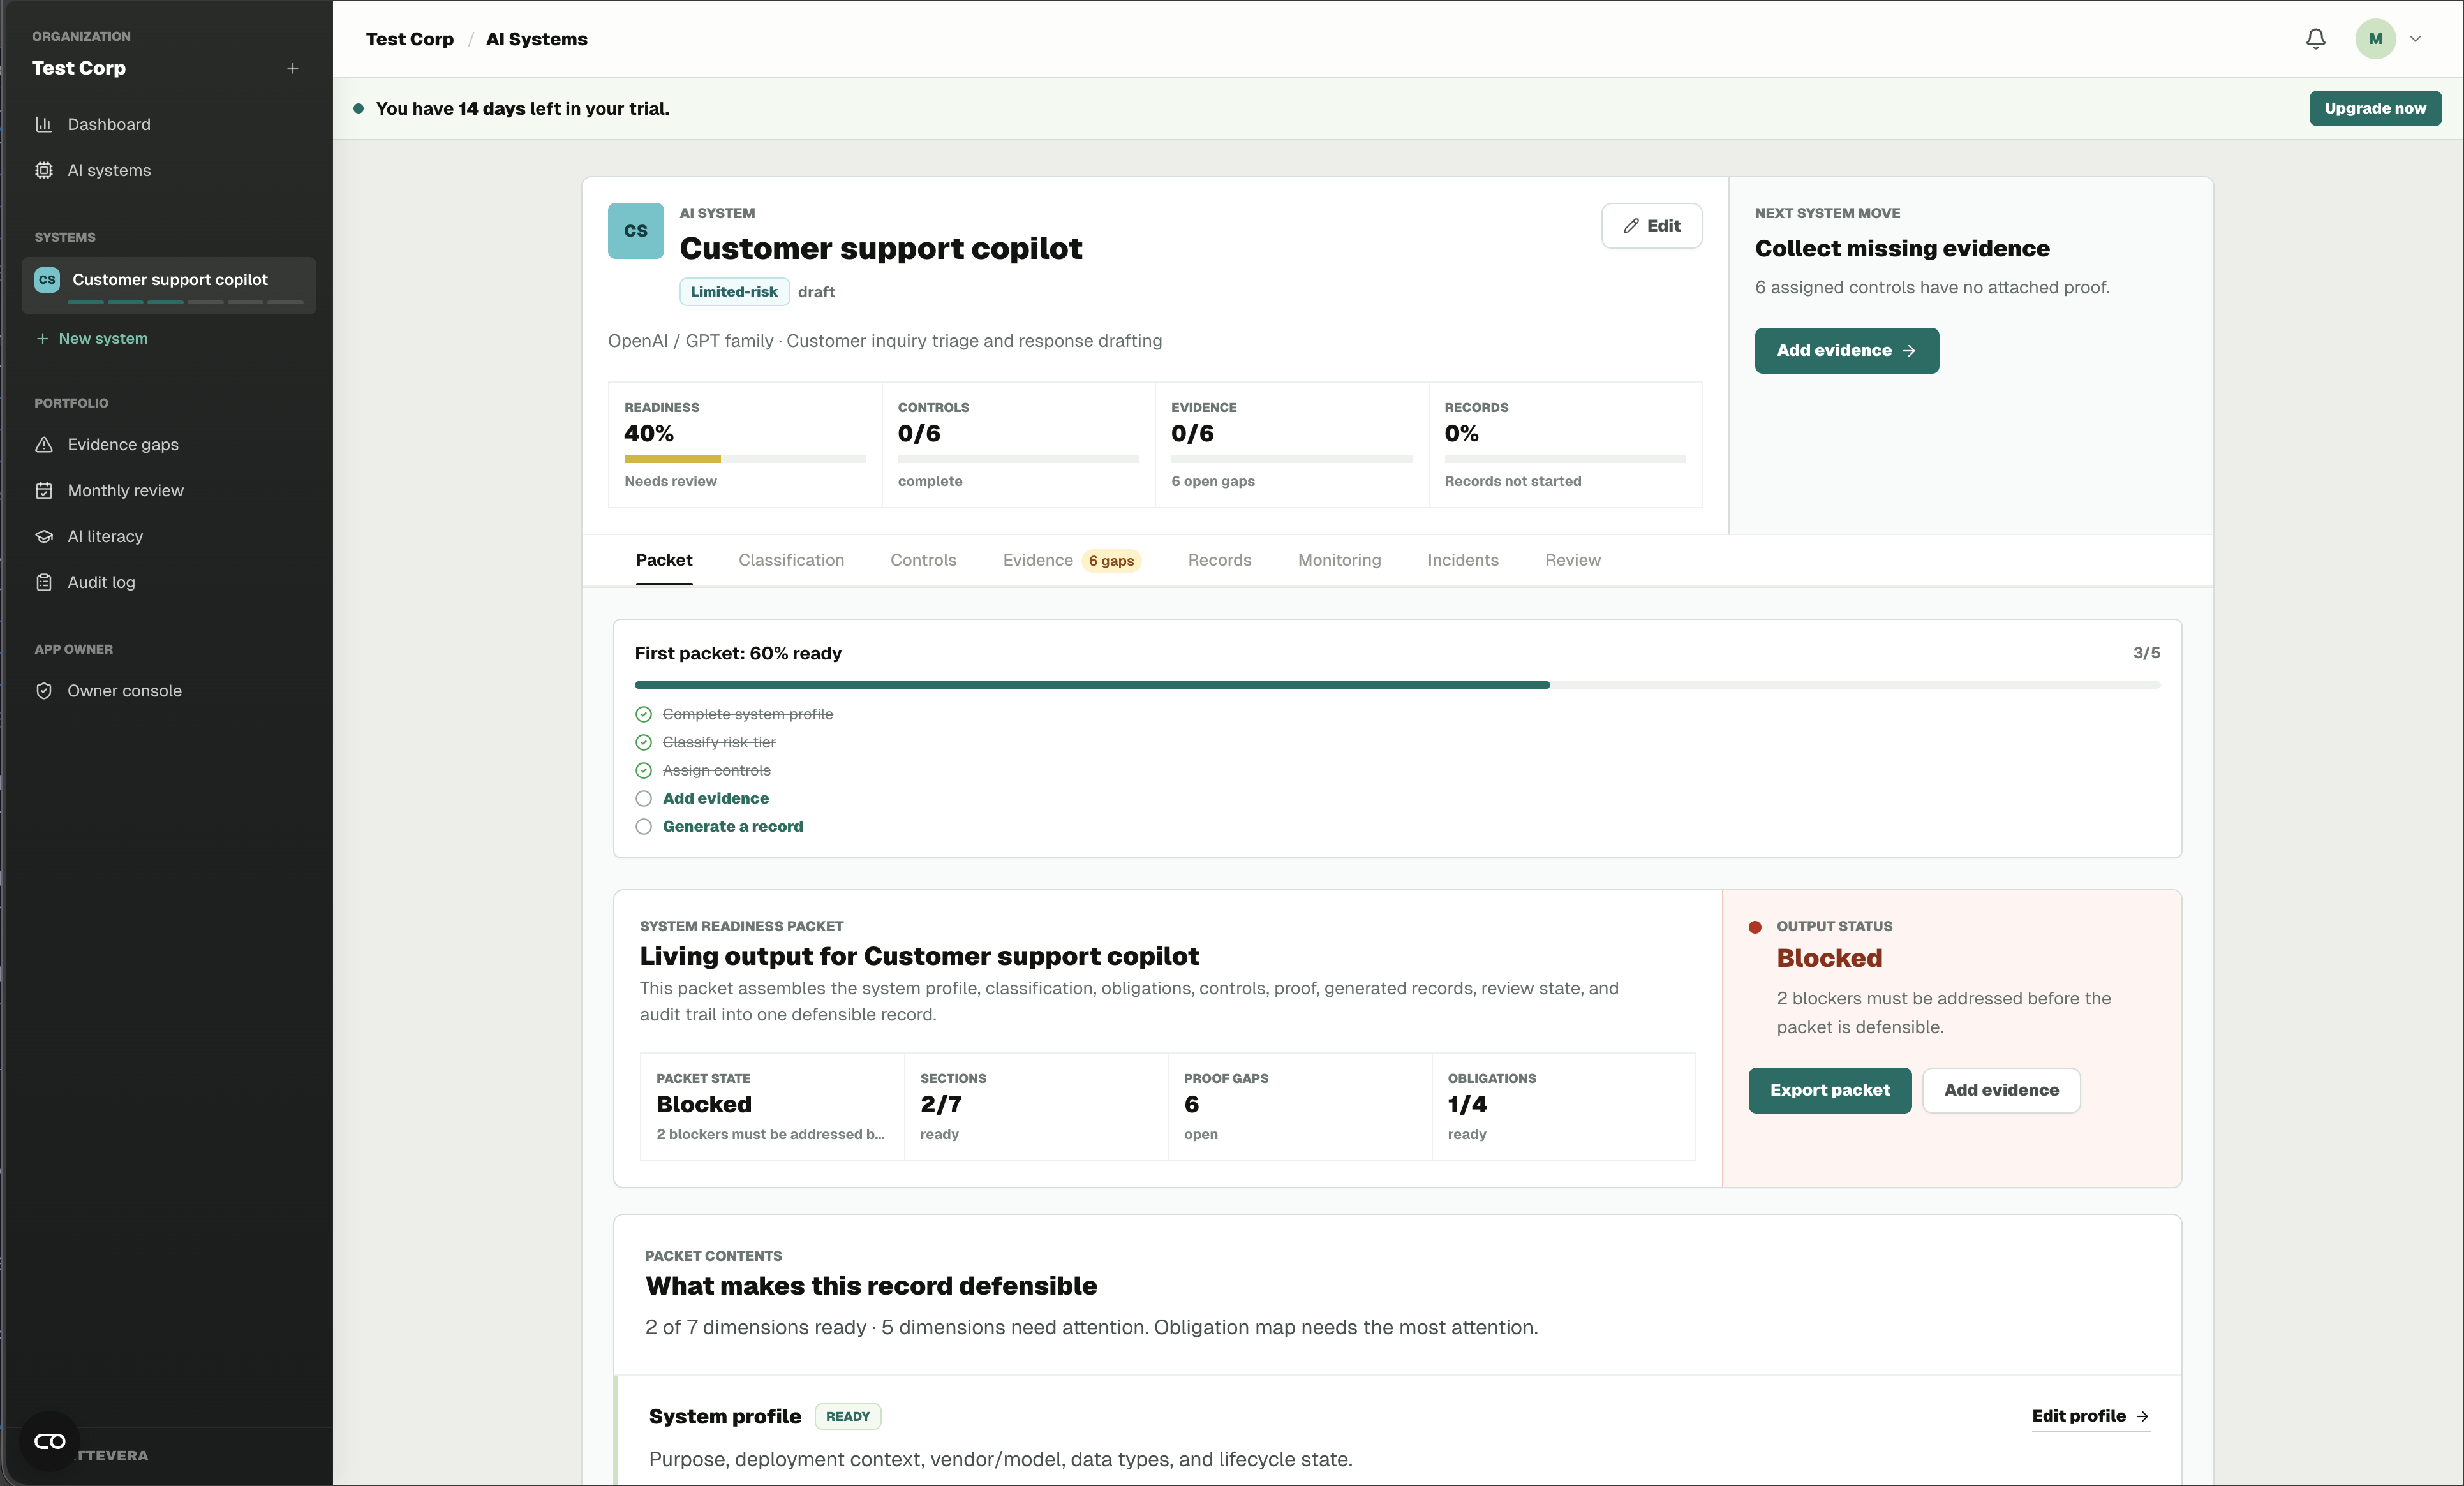Open the Monitoring tab
The image size is (2464, 1486).
(x=1339, y=561)
